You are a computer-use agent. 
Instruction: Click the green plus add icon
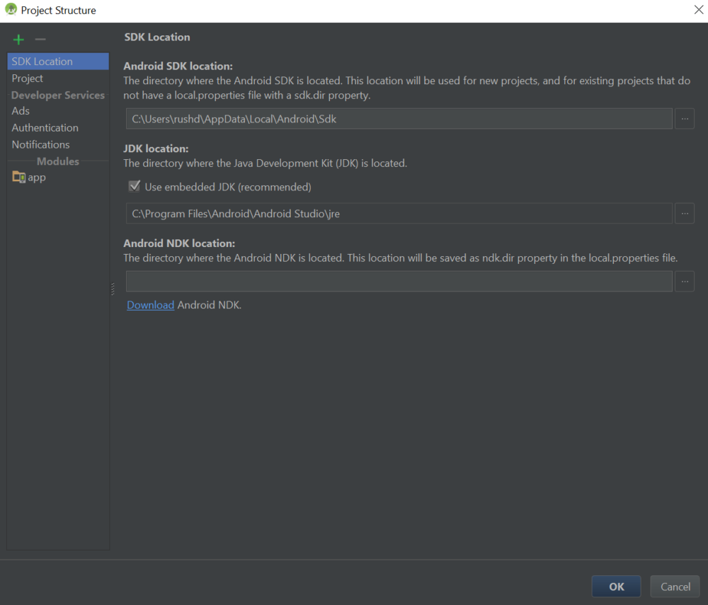[18, 40]
